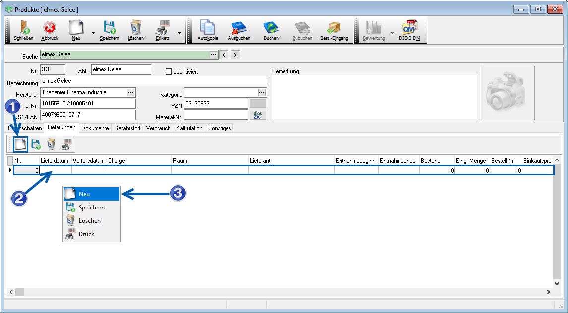This screenshot has height=313, width=568.
Task: Click the dios ZX button beside Material-Nr.
Action: [257, 115]
